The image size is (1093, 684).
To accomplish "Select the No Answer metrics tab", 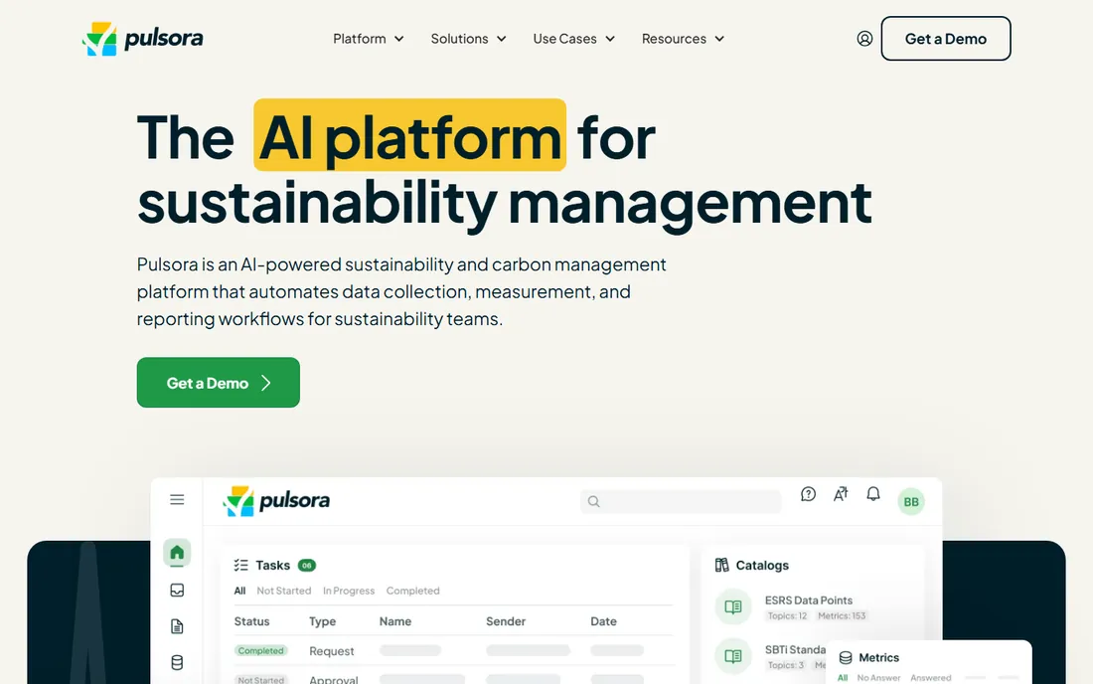I will pyautogui.click(x=878, y=678).
